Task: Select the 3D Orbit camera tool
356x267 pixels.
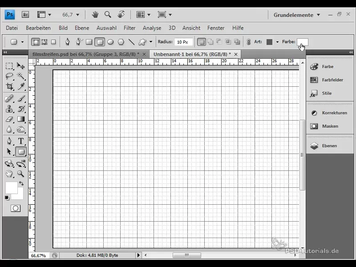Action: (x=20, y=163)
